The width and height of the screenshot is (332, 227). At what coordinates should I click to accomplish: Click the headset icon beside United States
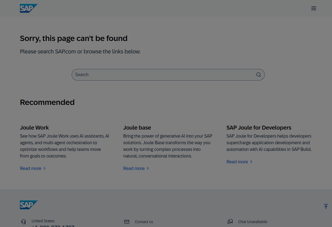(x=24, y=222)
